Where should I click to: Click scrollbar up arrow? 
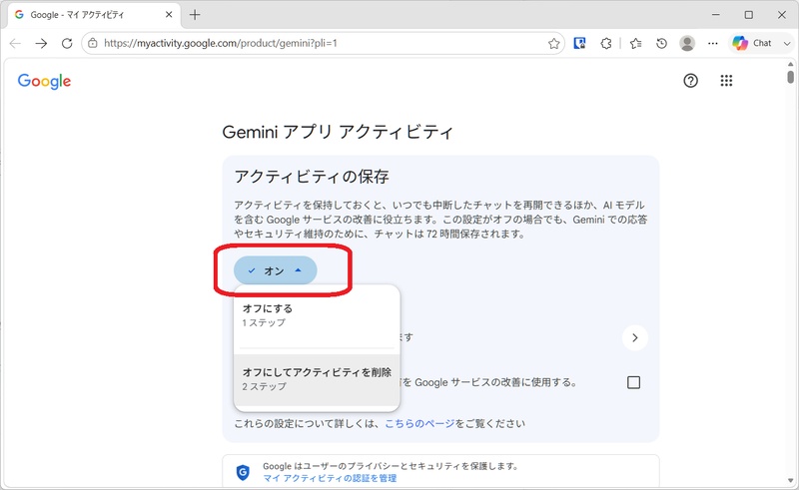[x=790, y=64]
